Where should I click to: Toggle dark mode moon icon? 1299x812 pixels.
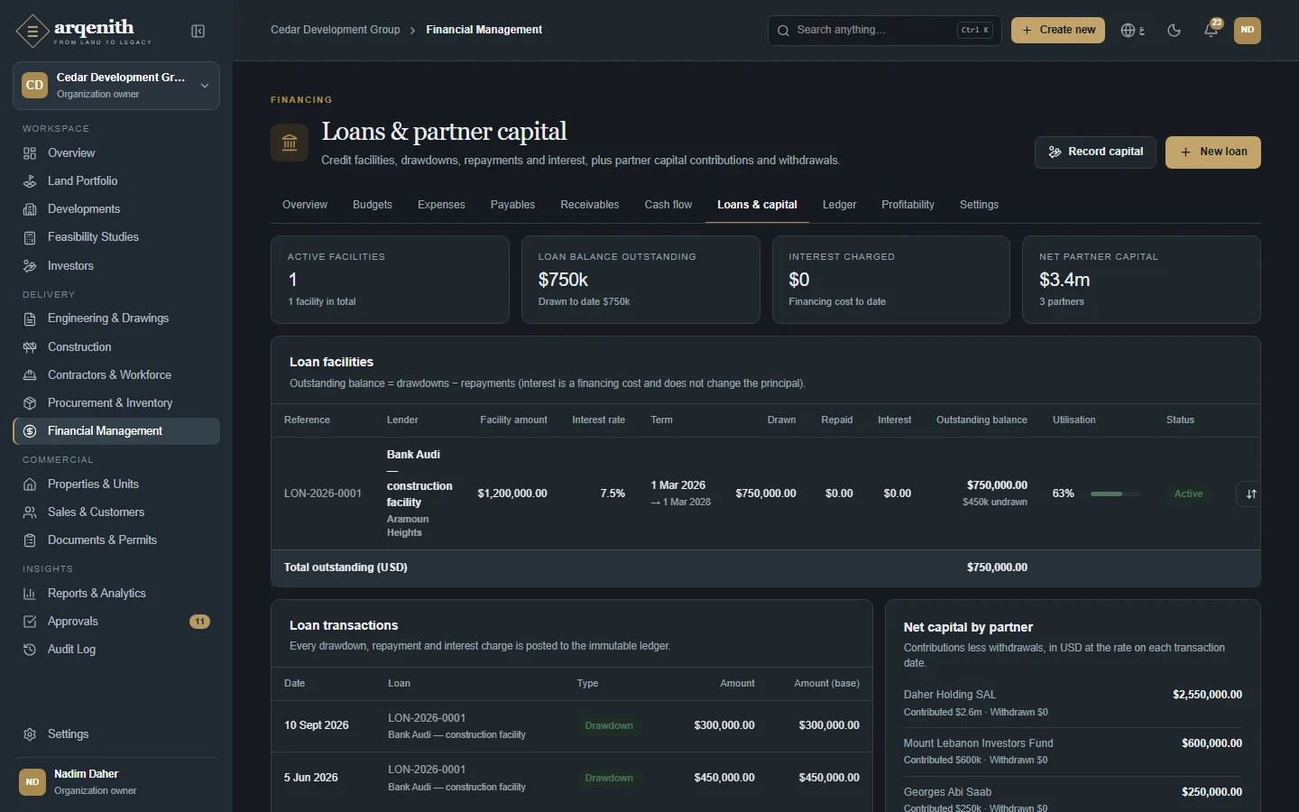pos(1174,30)
